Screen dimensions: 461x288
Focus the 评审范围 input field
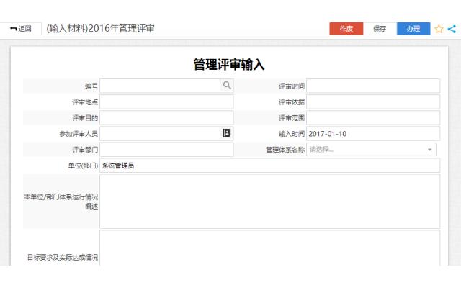pyautogui.click(x=373, y=117)
